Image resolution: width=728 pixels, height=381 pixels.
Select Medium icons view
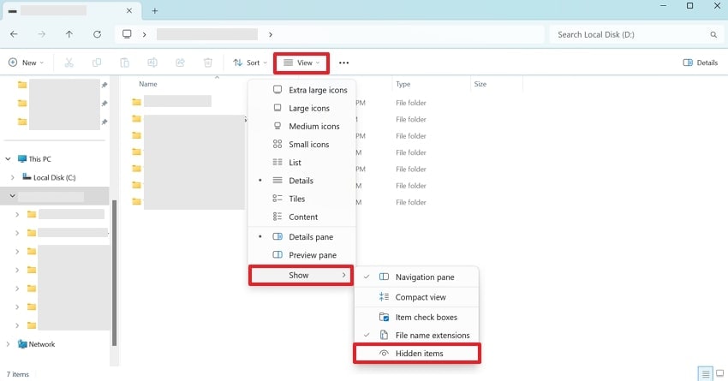[301, 126]
